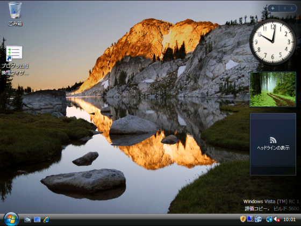Open the network status tray icon
The image size is (301, 226).
[269, 219]
